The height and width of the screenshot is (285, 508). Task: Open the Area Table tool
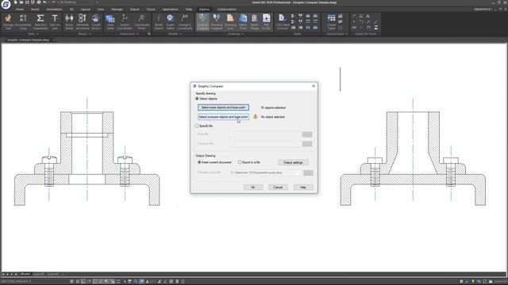pyautogui.click(x=110, y=21)
